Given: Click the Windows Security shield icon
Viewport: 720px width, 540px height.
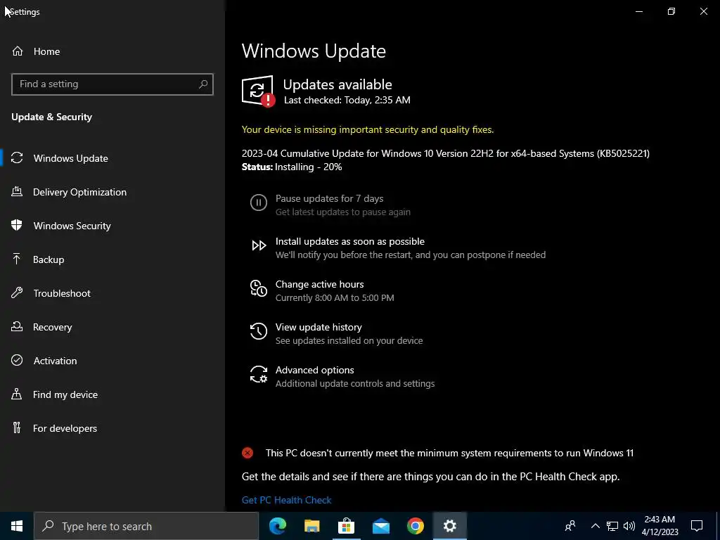Looking at the screenshot, I should click(x=17, y=225).
